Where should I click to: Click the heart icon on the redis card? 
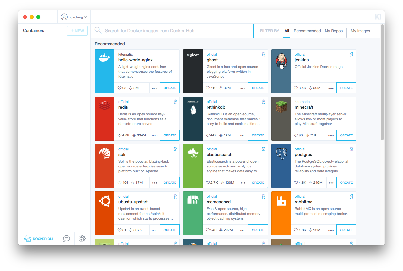coord(120,135)
